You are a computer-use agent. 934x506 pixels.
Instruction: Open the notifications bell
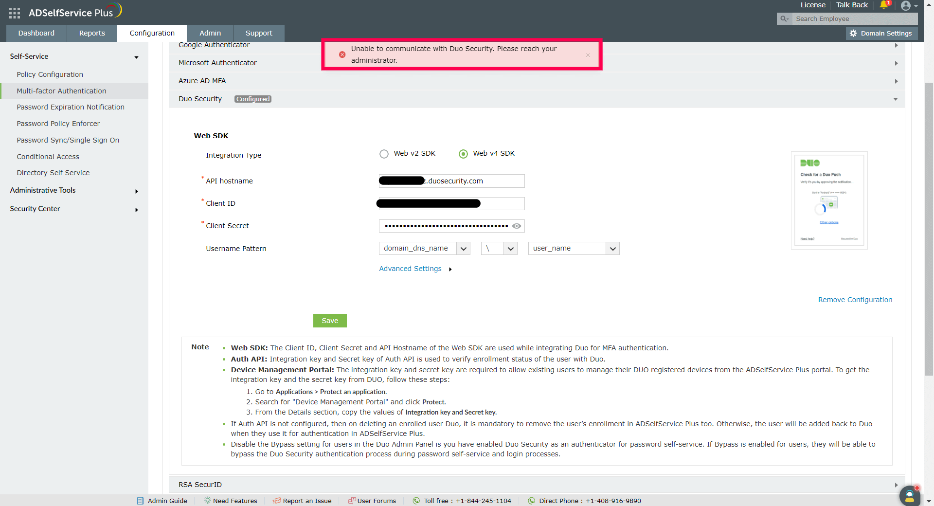[884, 5]
